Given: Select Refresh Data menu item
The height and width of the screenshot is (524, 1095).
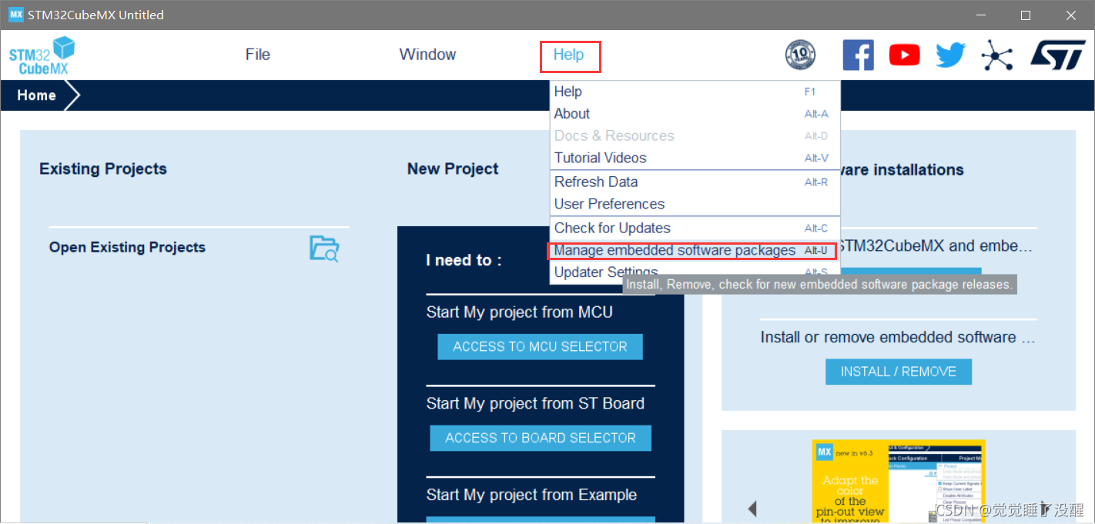Looking at the screenshot, I should pyautogui.click(x=695, y=182).
